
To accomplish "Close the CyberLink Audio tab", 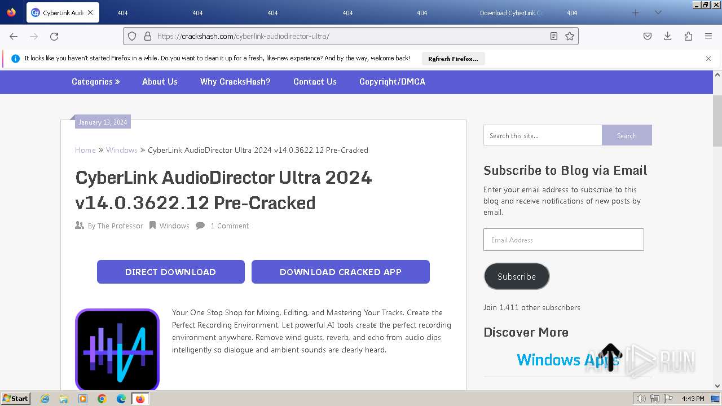I will [90, 12].
